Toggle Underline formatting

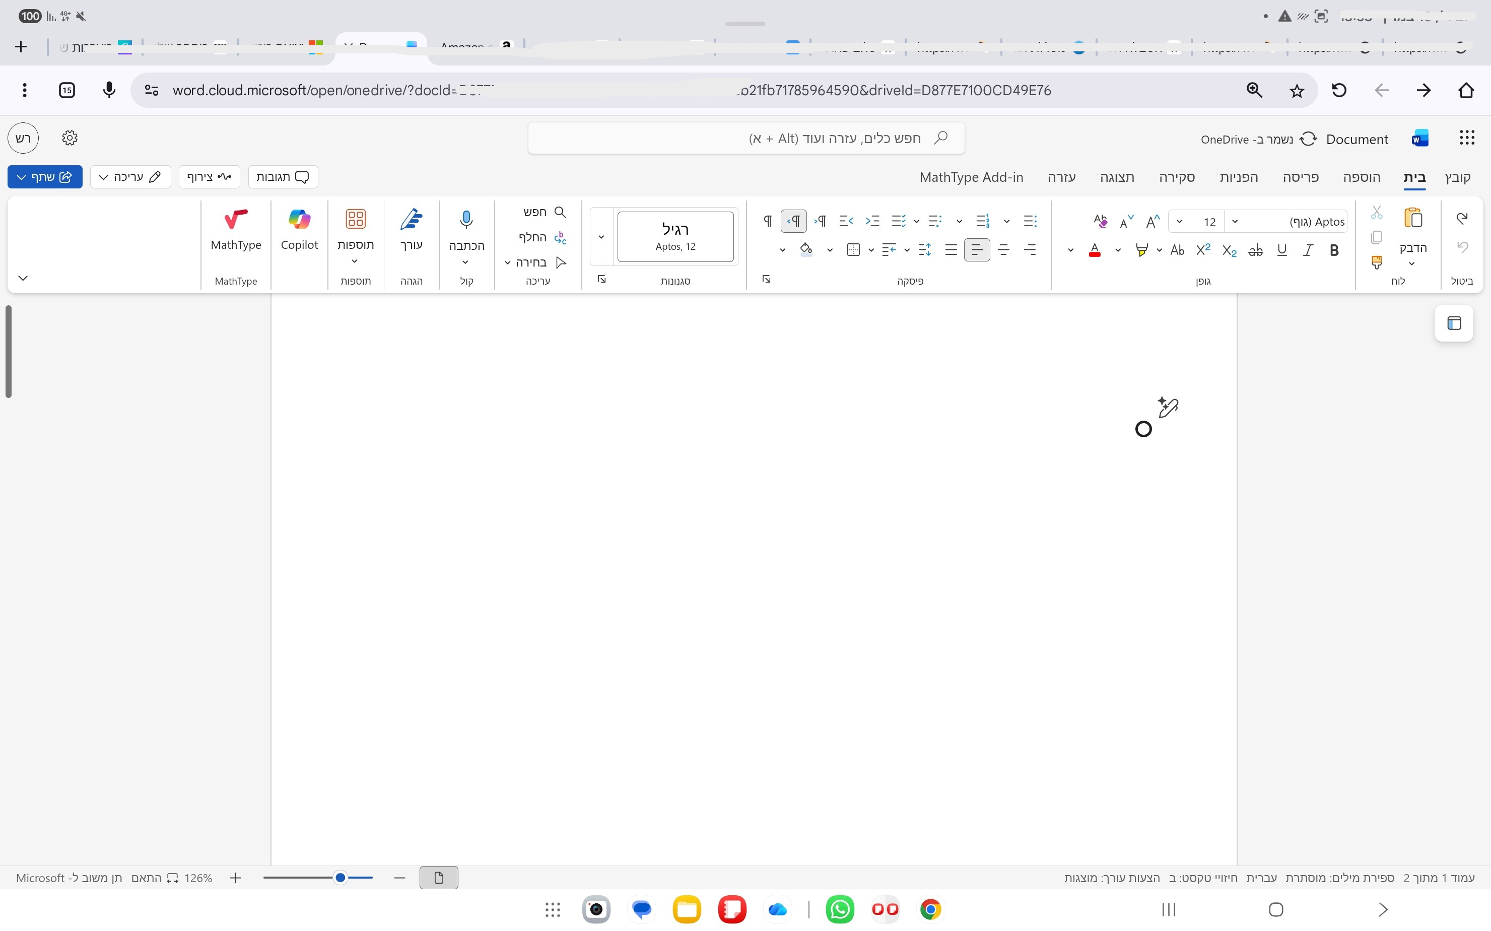(1281, 250)
